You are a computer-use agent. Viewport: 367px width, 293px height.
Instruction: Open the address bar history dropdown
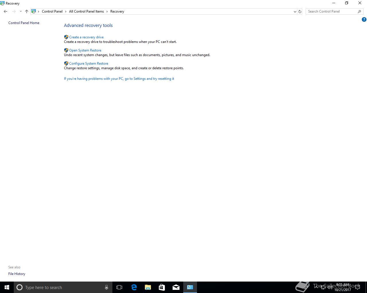click(295, 11)
